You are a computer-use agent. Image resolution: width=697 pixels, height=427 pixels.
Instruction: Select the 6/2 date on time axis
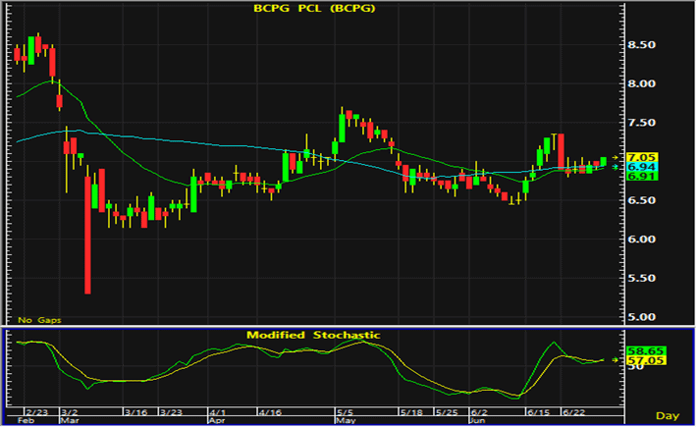coord(480,412)
